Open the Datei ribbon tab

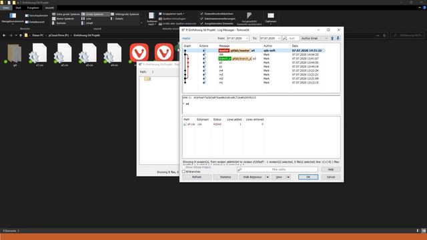tap(6, 7)
